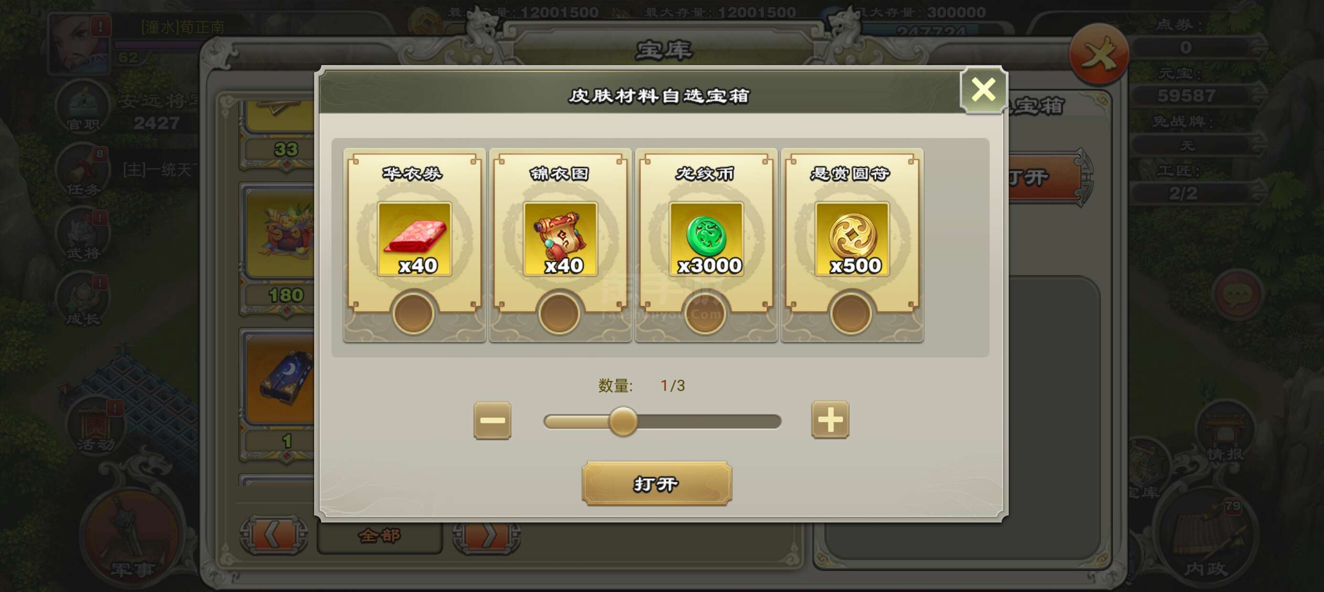Close the 宝库 window with orange X
The image size is (1324, 592).
point(1099,54)
